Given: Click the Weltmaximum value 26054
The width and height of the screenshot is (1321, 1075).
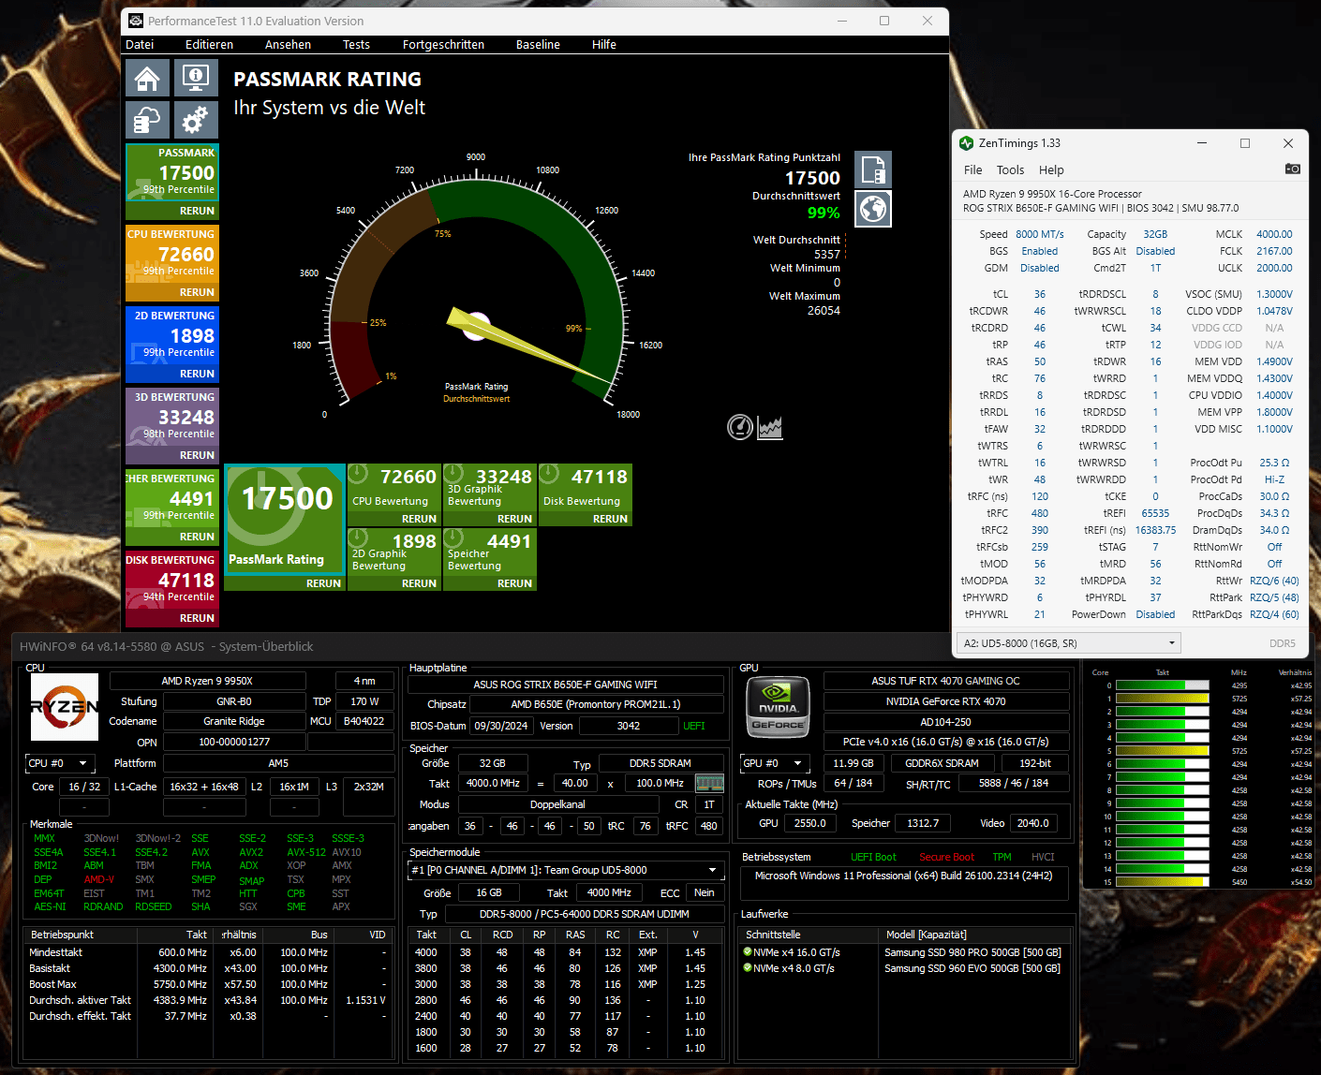Looking at the screenshot, I should [824, 310].
